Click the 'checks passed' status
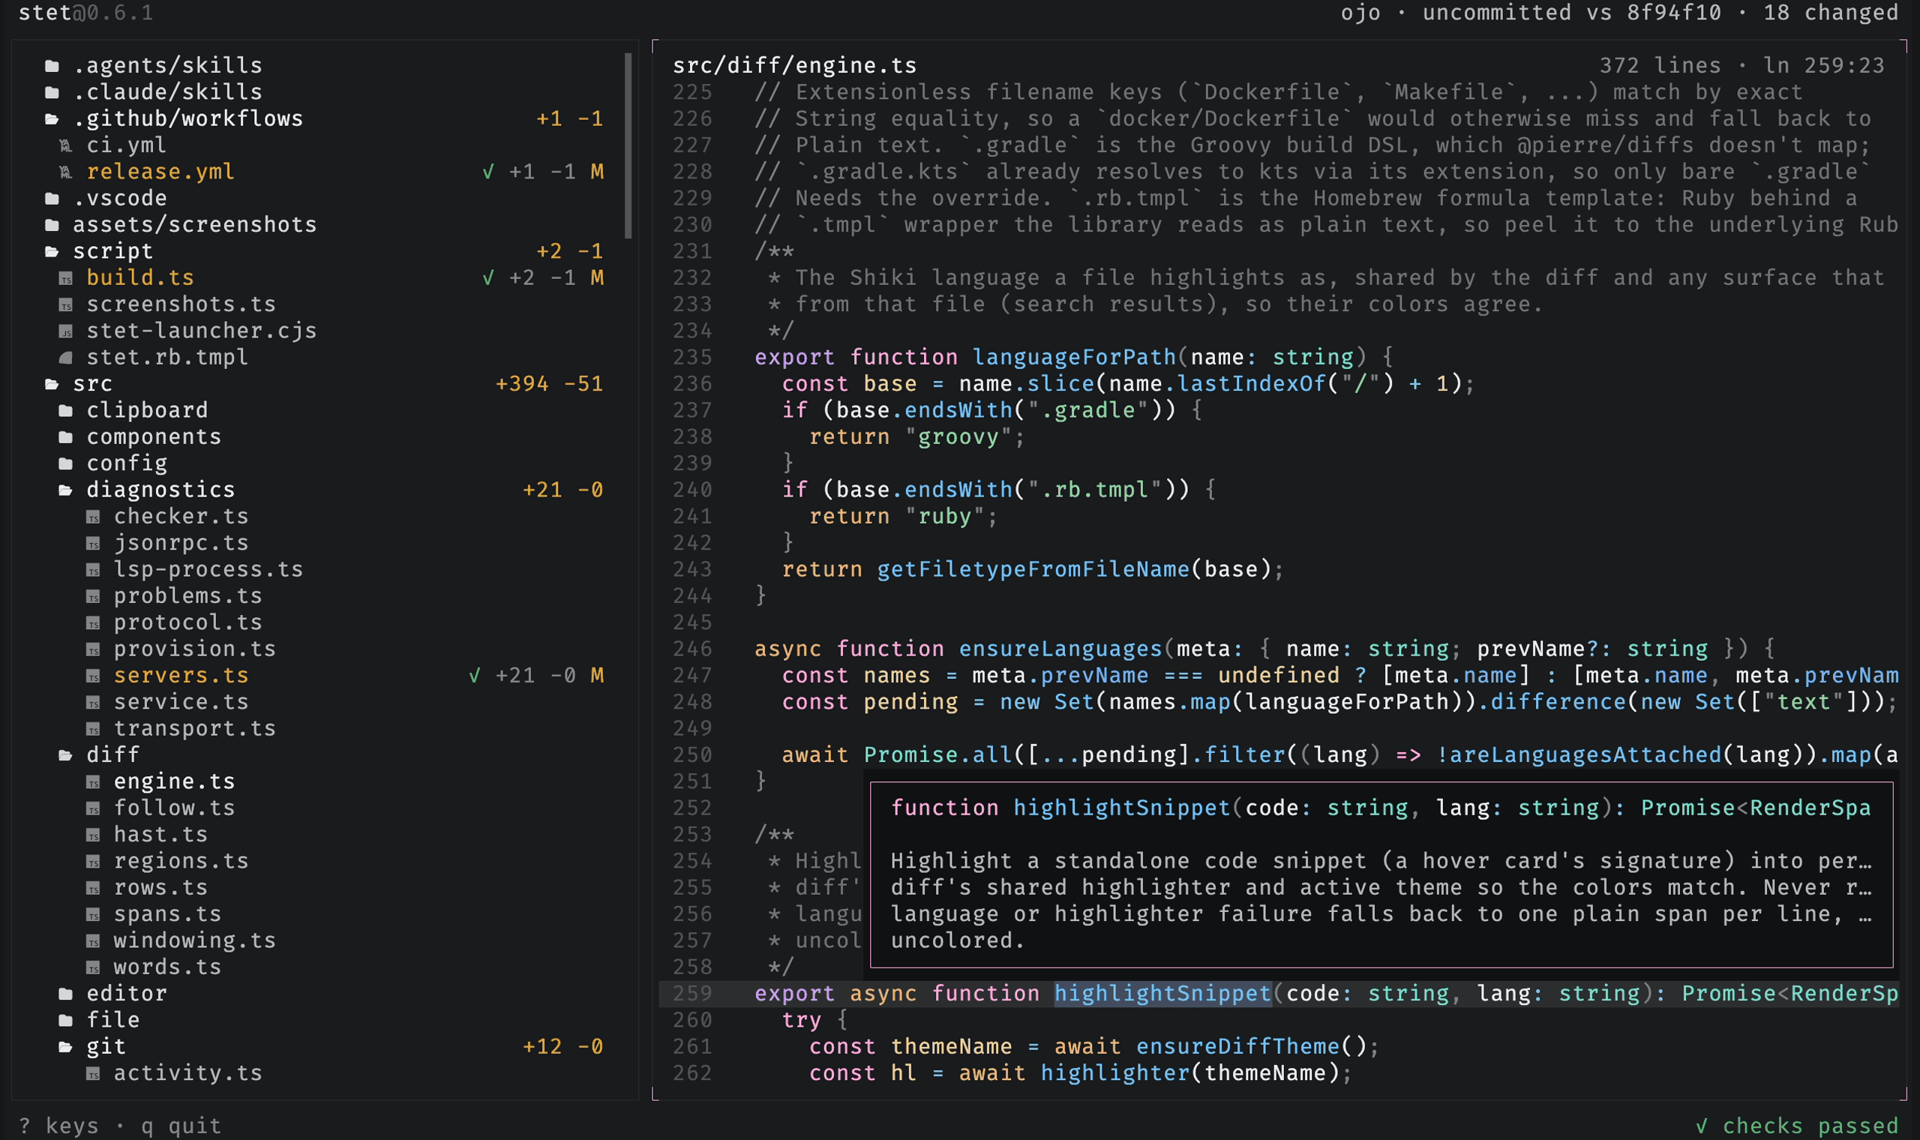 tap(1796, 1126)
